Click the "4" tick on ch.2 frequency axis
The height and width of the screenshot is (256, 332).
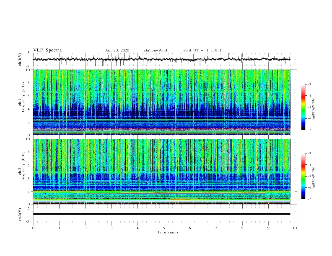tap(29, 178)
